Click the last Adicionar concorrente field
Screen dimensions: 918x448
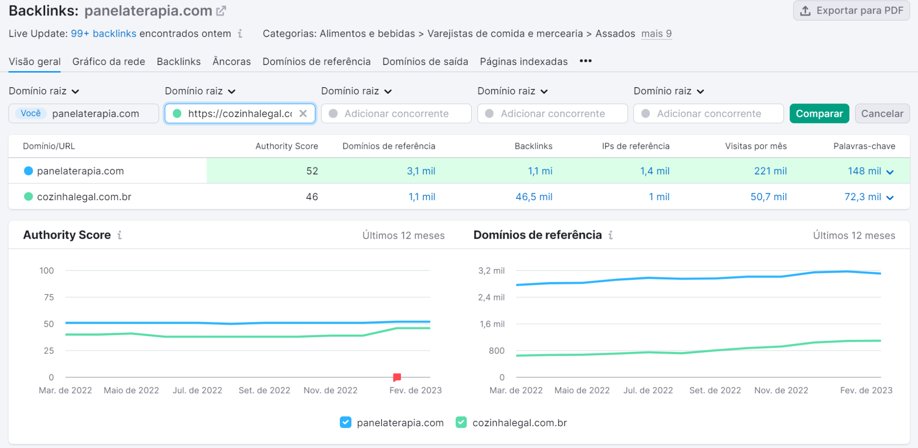pos(708,113)
